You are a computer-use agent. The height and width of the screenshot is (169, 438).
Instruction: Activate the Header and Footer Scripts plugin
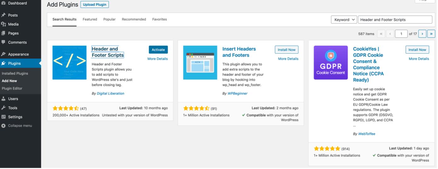pyautogui.click(x=158, y=50)
